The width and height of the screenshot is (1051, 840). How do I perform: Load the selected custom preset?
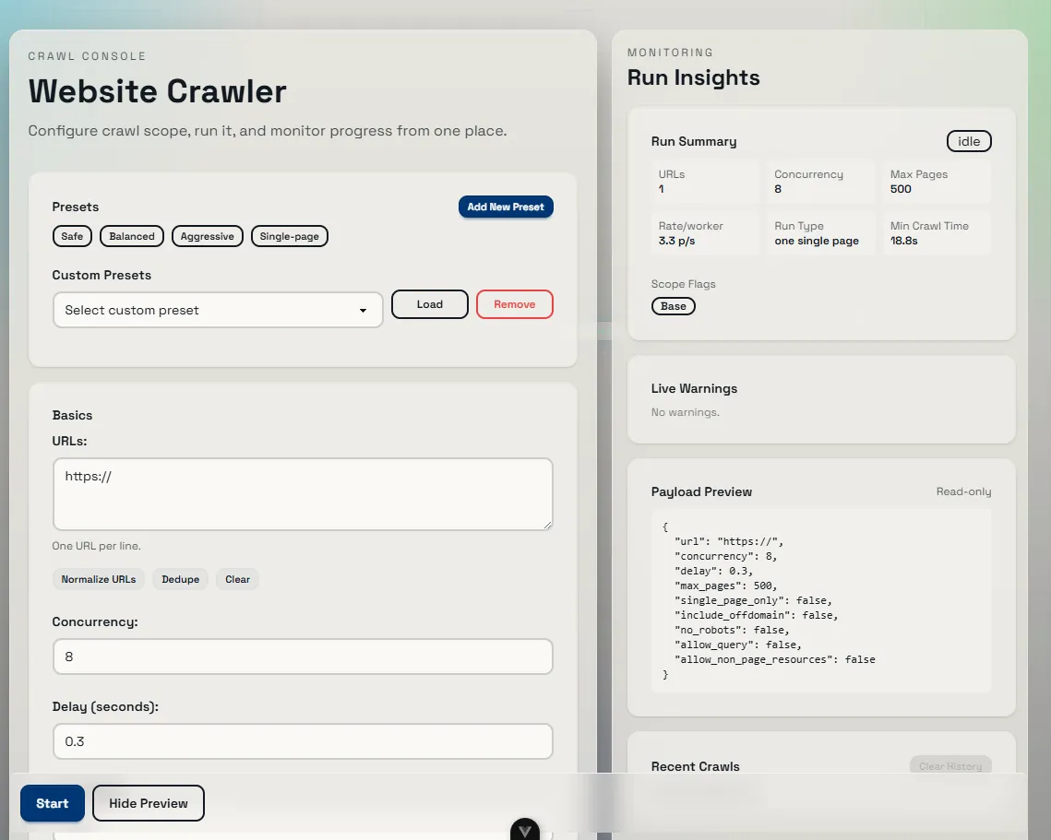pyautogui.click(x=430, y=304)
